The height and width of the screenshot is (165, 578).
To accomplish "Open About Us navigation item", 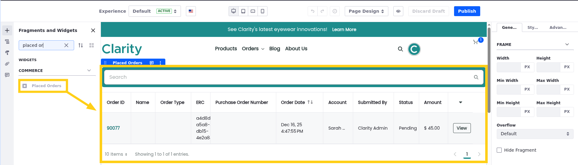I will [x=296, y=49].
